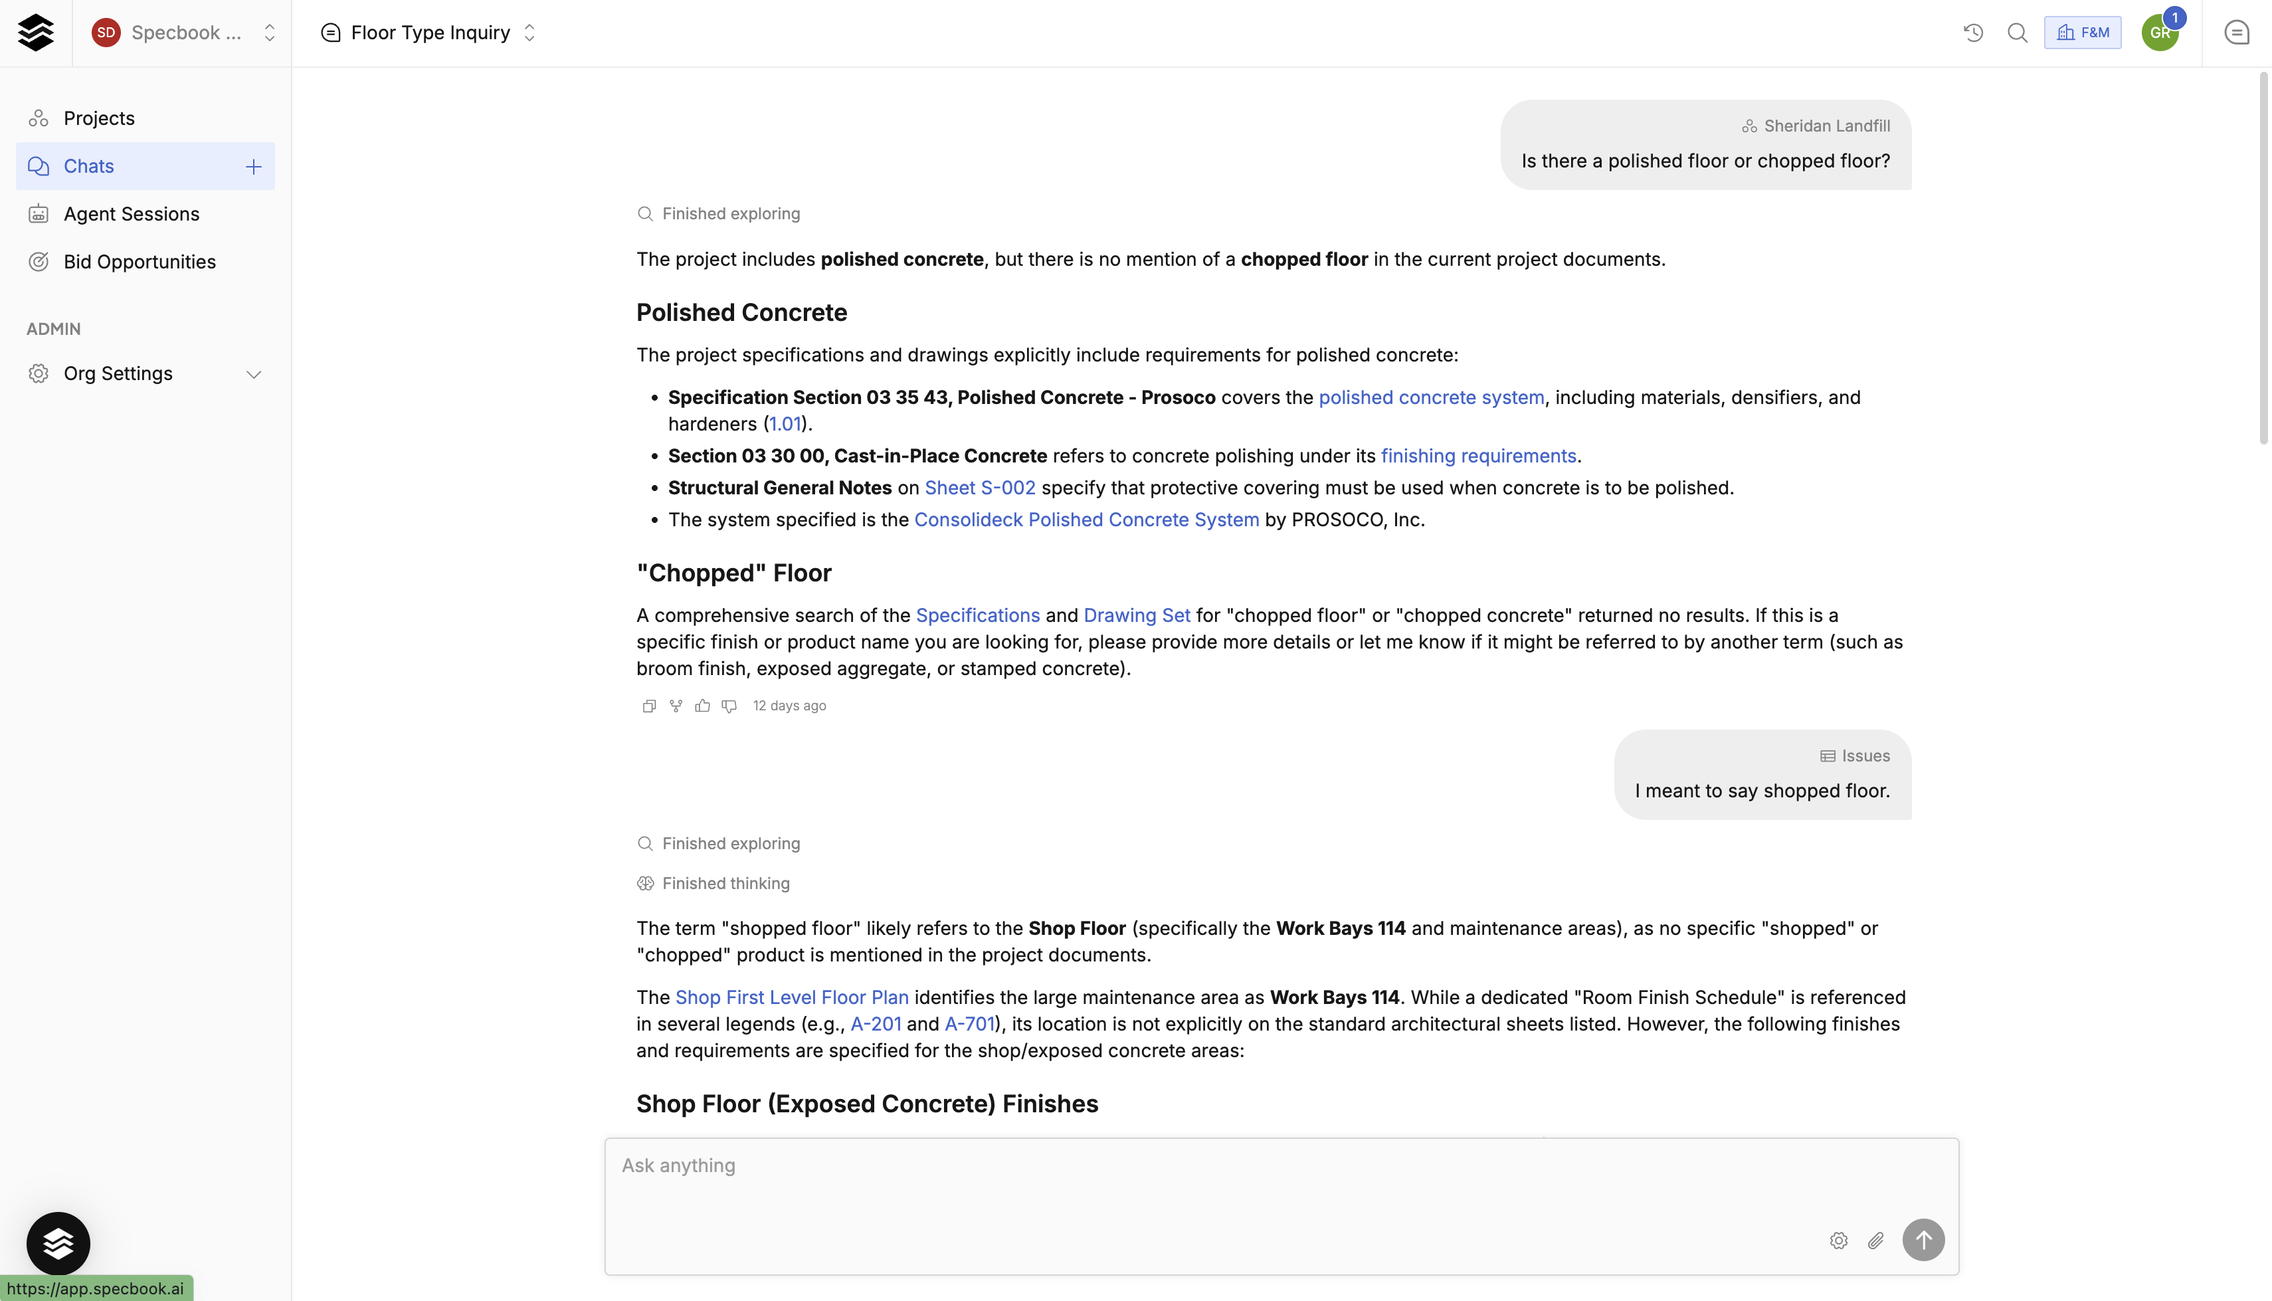Click the F&M company button
The height and width of the screenshot is (1301, 2272).
pyautogui.click(x=2083, y=33)
